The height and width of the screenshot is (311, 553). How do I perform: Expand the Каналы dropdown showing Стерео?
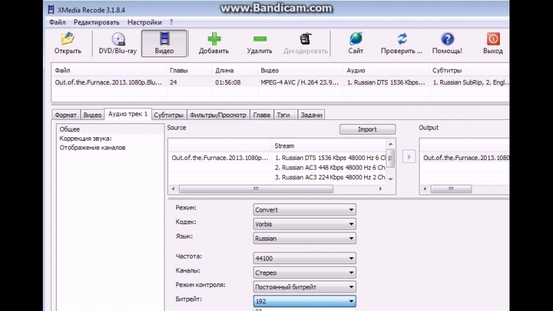(x=304, y=272)
